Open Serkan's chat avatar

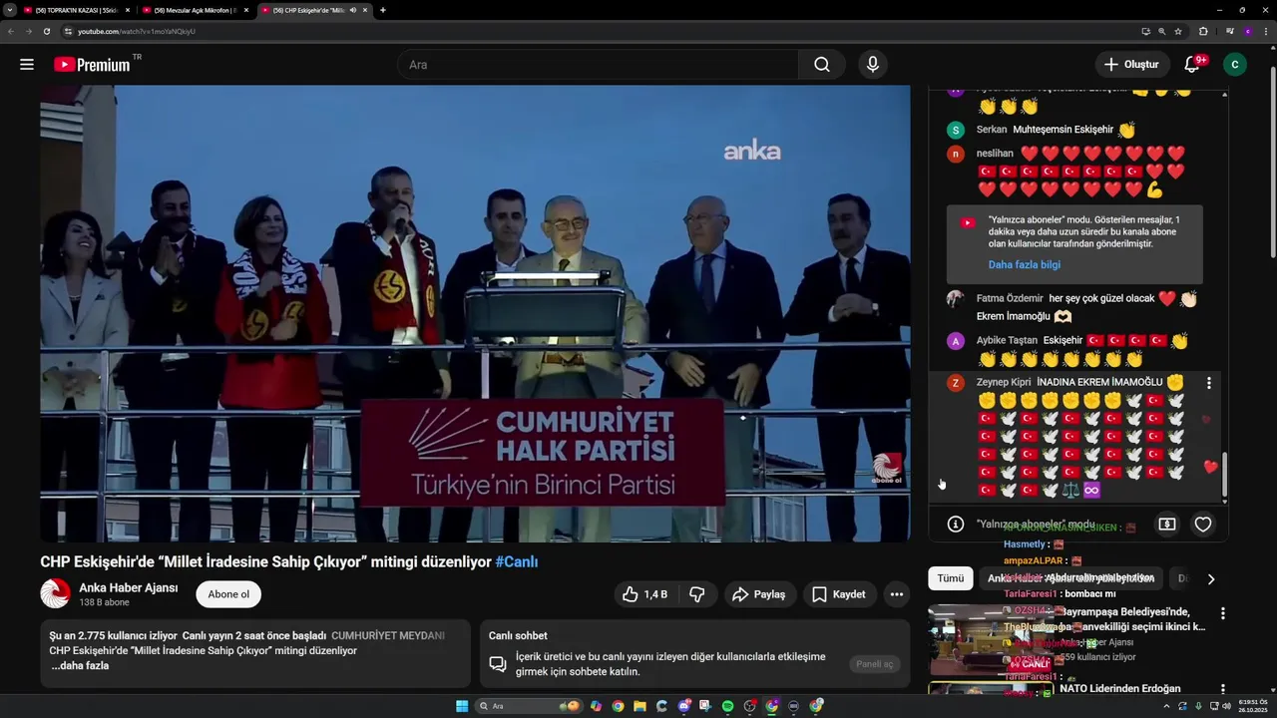(956, 130)
